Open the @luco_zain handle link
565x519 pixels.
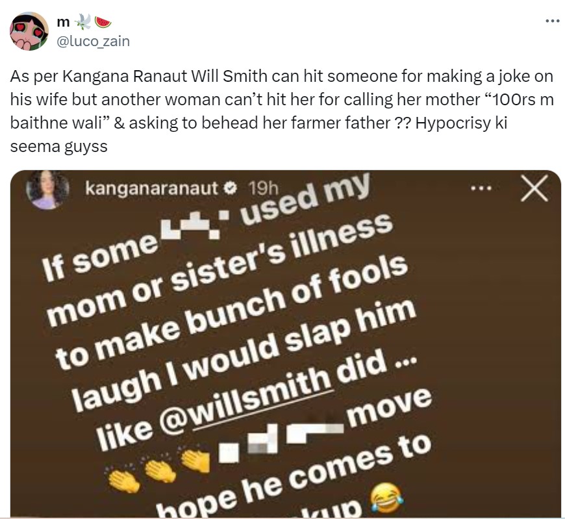point(94,41)
